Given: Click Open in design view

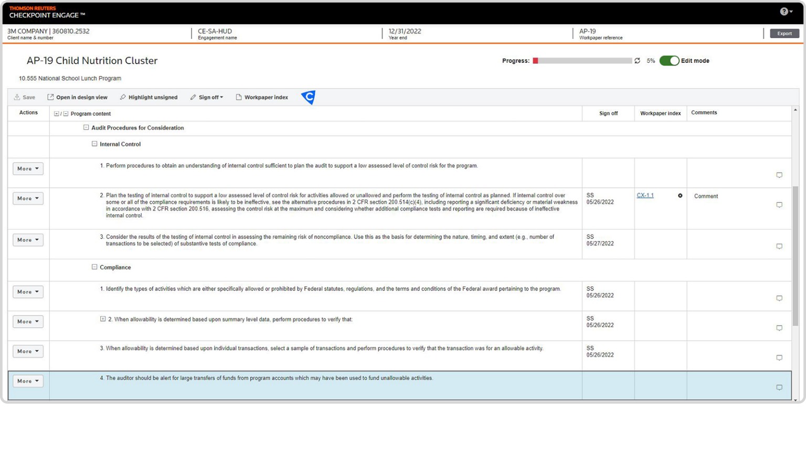Looking at the screenshot, I should [77, 98].
